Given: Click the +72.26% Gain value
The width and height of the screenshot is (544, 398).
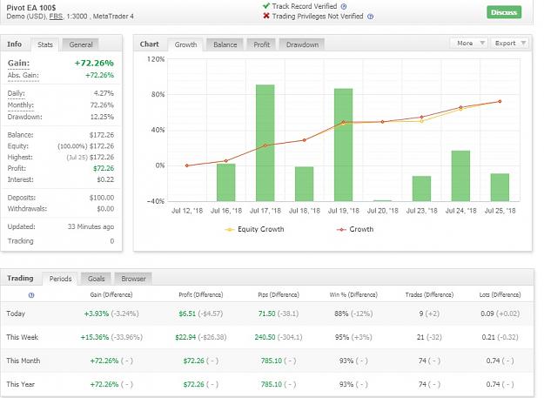Looking at the screenshot, I should coord(94,64).
